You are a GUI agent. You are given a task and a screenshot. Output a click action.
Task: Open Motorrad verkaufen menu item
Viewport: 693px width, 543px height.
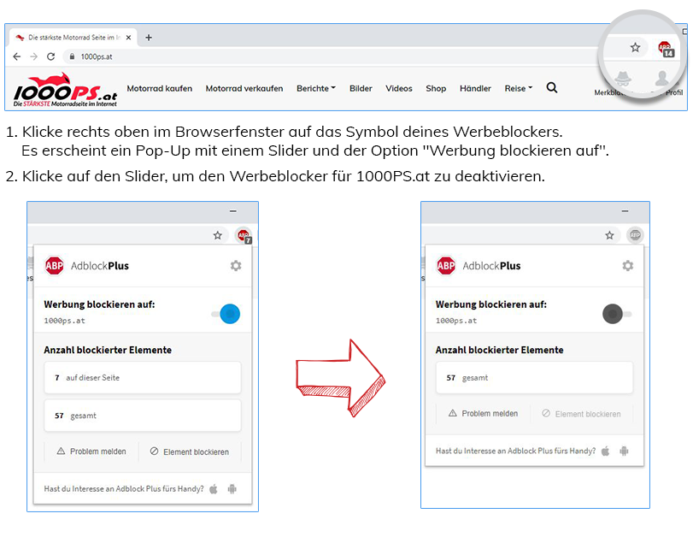click(244, 88)
